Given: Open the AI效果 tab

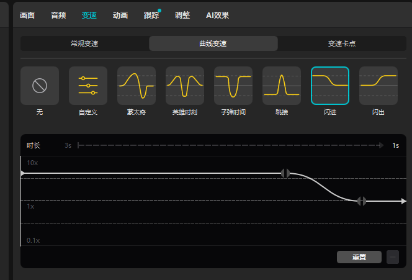Looking at the screenshot, I should coord(217,15).
